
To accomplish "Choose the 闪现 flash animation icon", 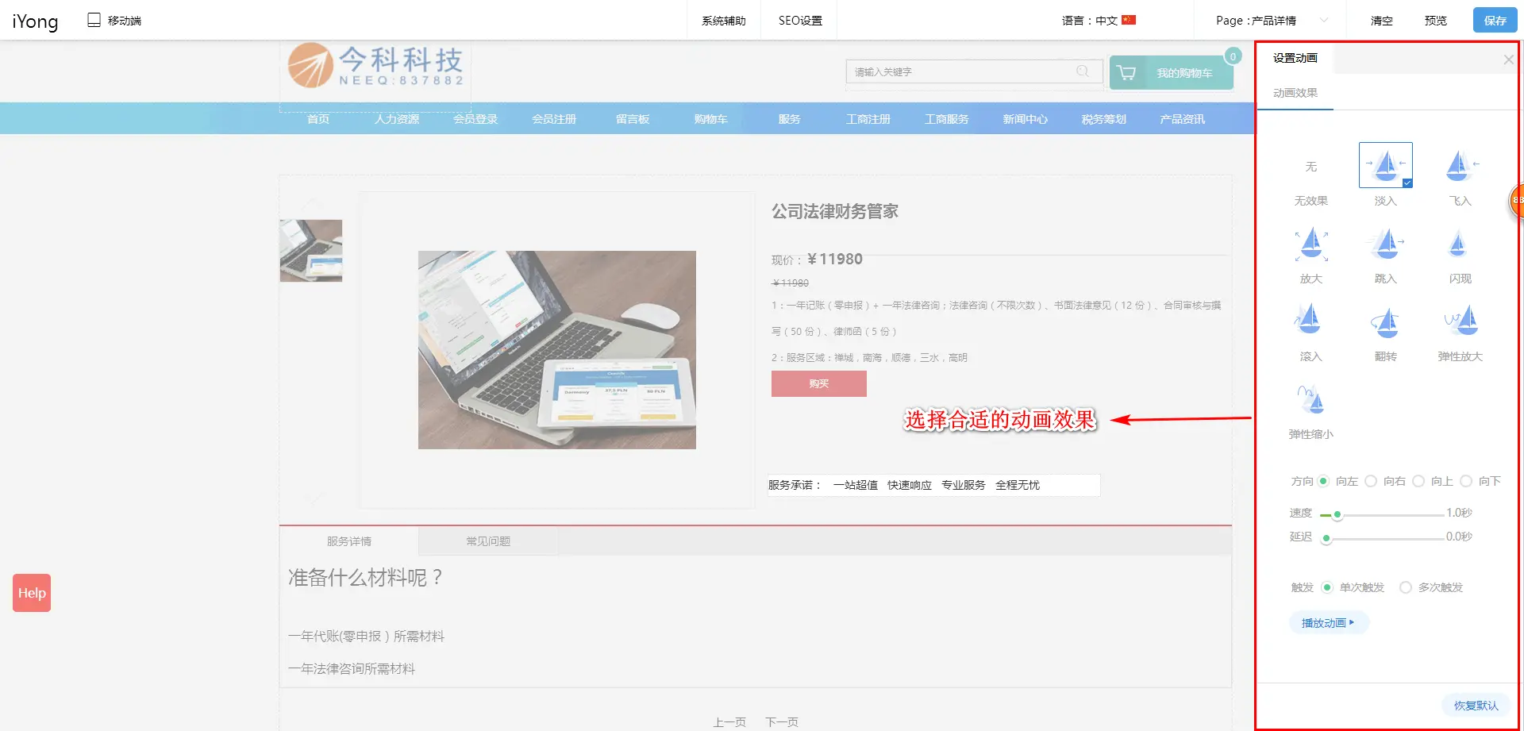I will click(1459, 244).
